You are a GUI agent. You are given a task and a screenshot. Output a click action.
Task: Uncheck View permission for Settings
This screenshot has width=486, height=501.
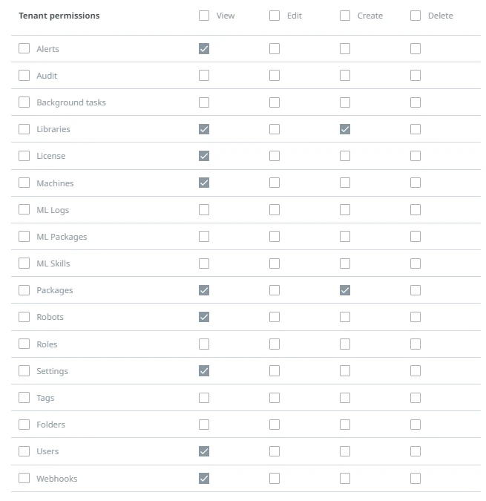point(204,371)
